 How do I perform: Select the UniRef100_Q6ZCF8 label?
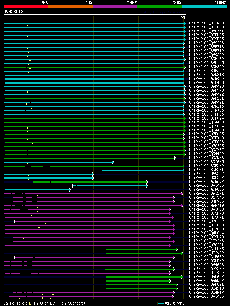point(206,229)
